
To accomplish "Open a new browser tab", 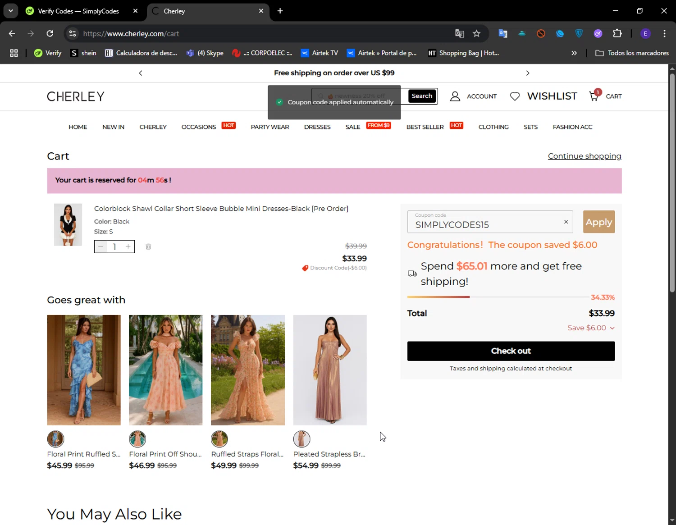I will coord(280,11).
